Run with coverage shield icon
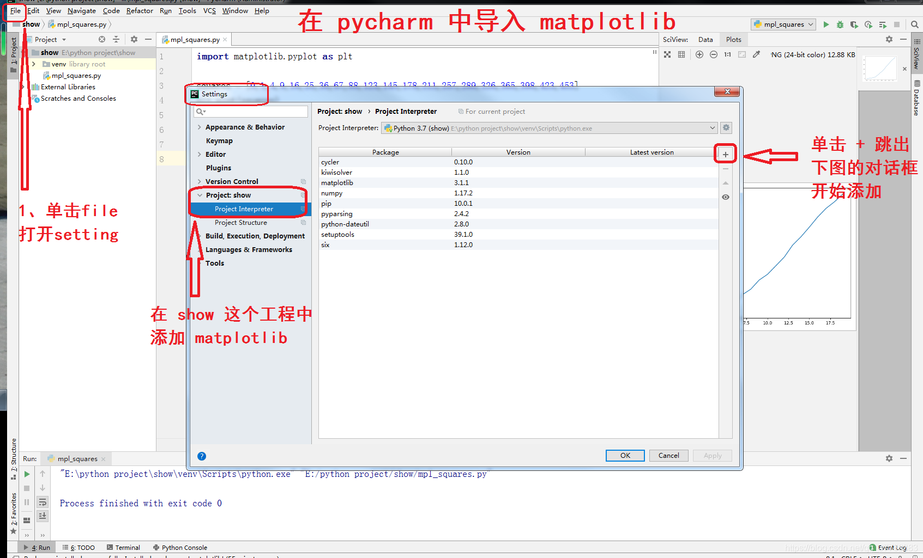This screenshot has width=923, height=558. click(x=854, y=24)
